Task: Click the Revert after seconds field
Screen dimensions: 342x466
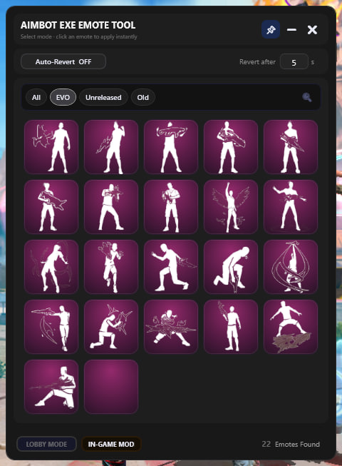Action: click(x=294, y=62)
